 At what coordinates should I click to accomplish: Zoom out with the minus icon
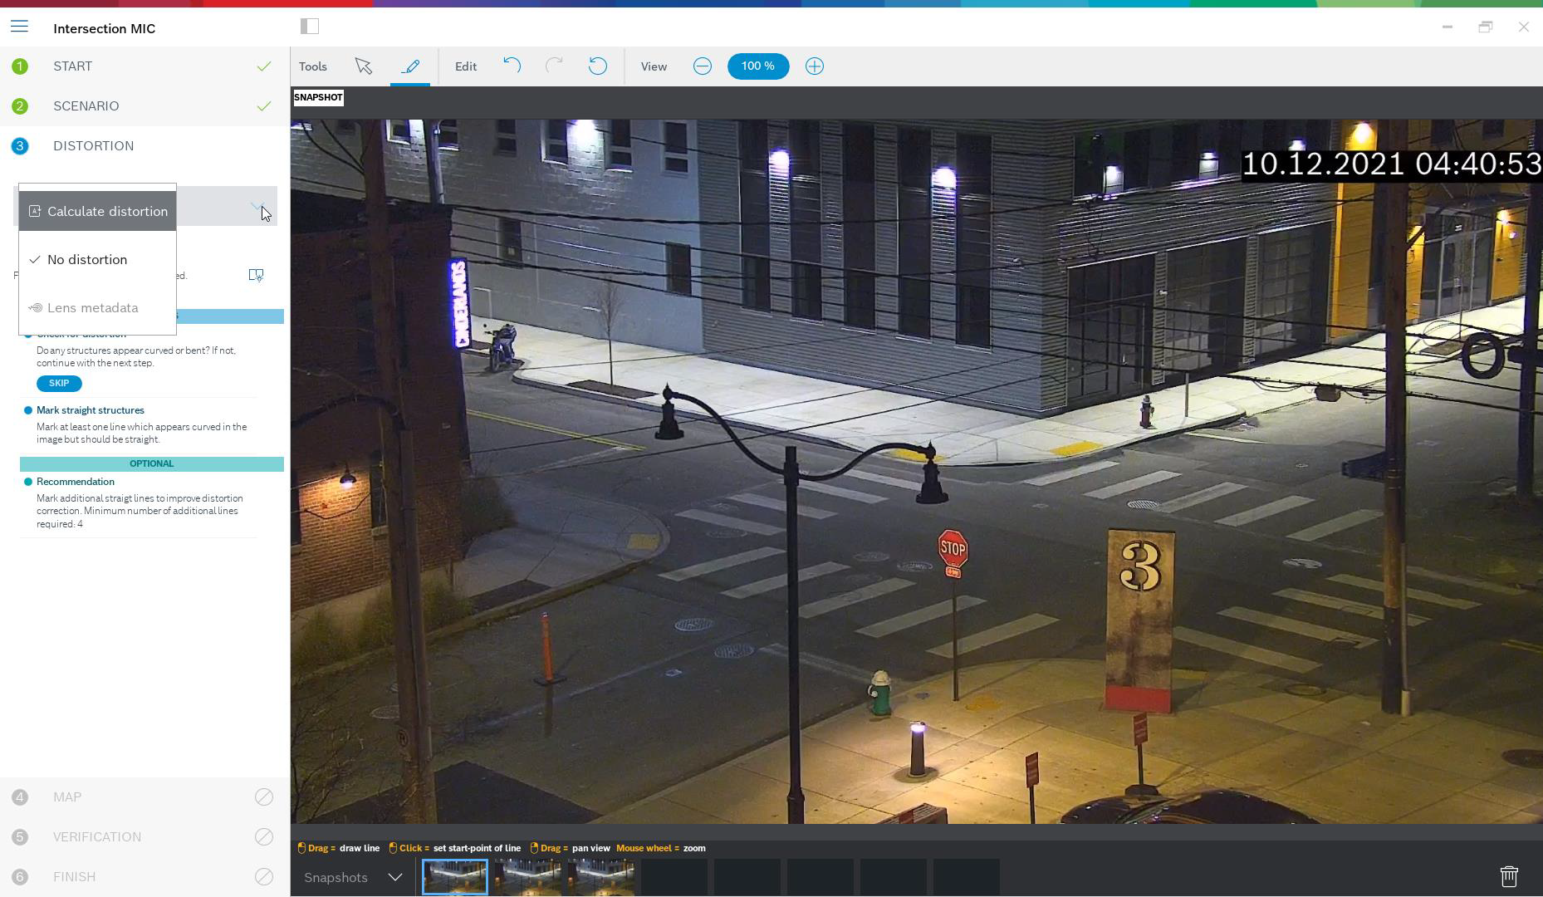702,66
